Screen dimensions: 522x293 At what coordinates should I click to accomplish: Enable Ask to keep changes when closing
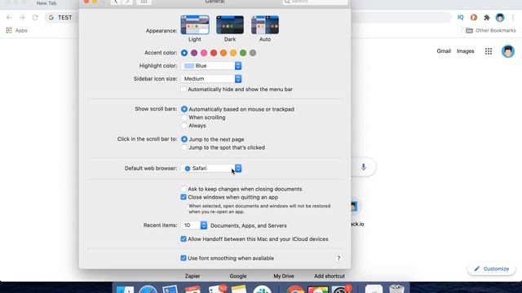(x=184, y=189)
